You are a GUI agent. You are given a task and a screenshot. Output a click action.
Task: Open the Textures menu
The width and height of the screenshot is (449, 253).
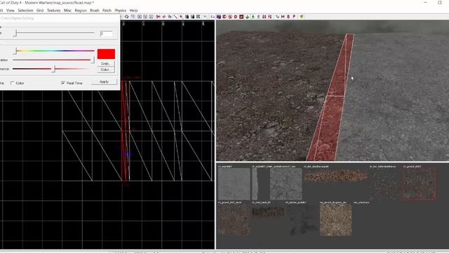53,11
